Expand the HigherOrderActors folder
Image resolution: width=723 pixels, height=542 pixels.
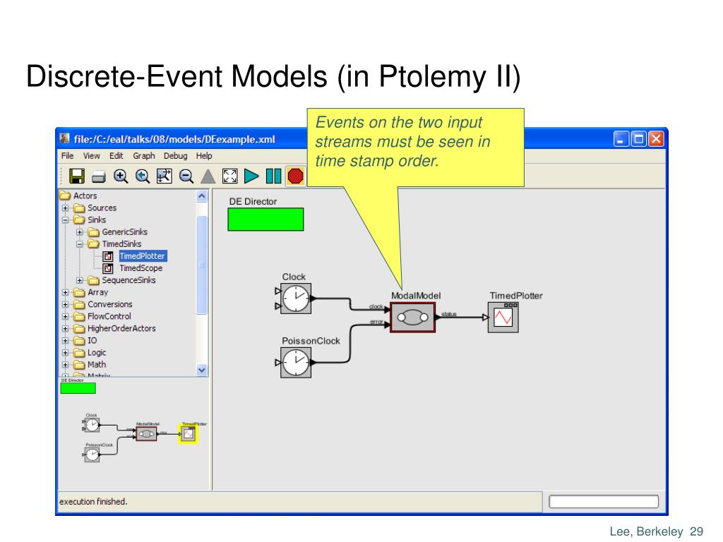pyautogui.click(x=66, y=329)
